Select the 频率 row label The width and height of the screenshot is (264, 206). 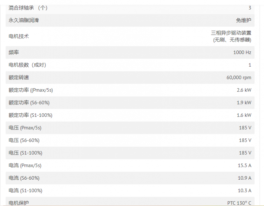(x=14, y=52)
